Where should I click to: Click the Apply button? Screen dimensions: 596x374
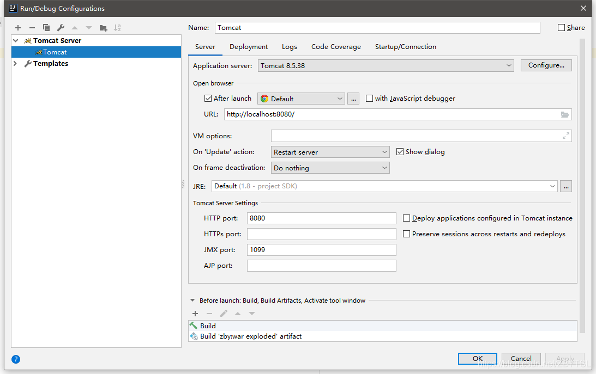(565, 358)
